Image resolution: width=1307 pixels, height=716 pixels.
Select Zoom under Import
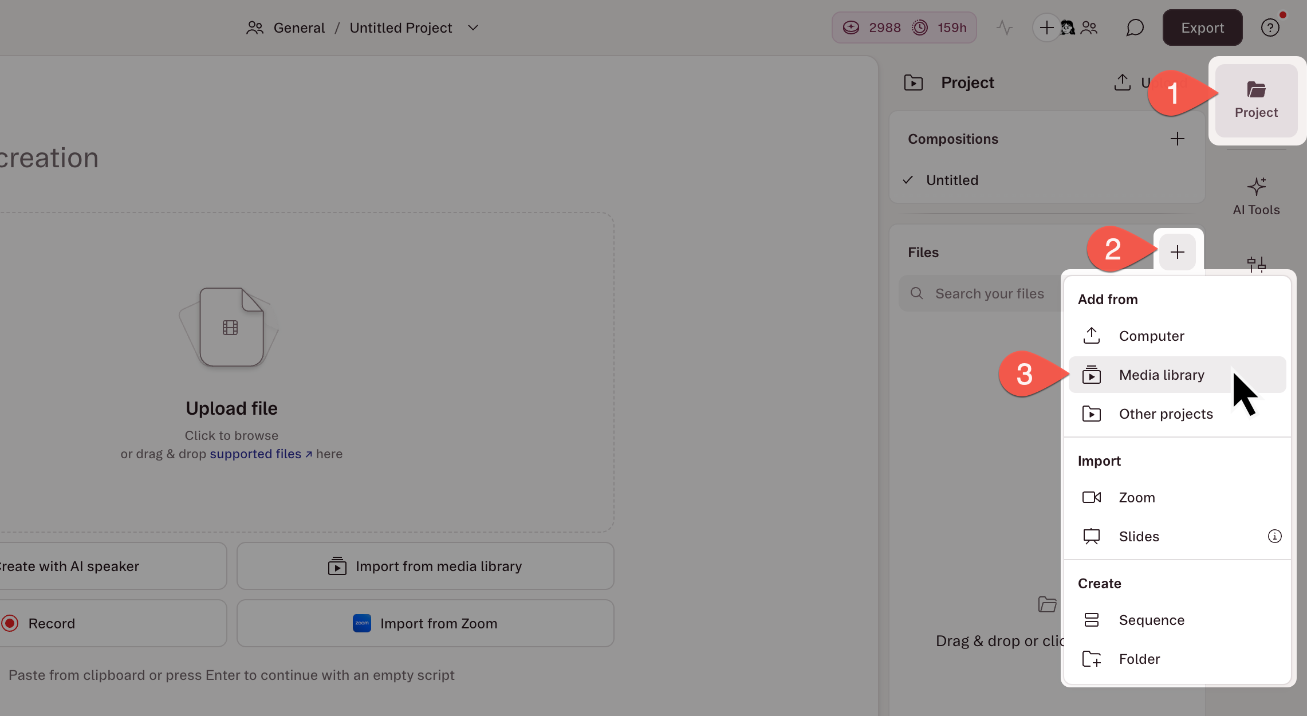pos(1177,497)
